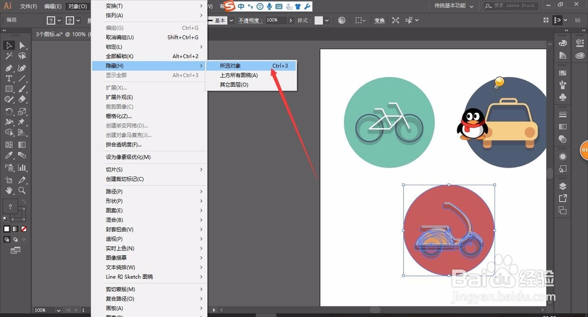Select the Rotate tool
This screenshot has width=588, height=317.
coord(9,111)
